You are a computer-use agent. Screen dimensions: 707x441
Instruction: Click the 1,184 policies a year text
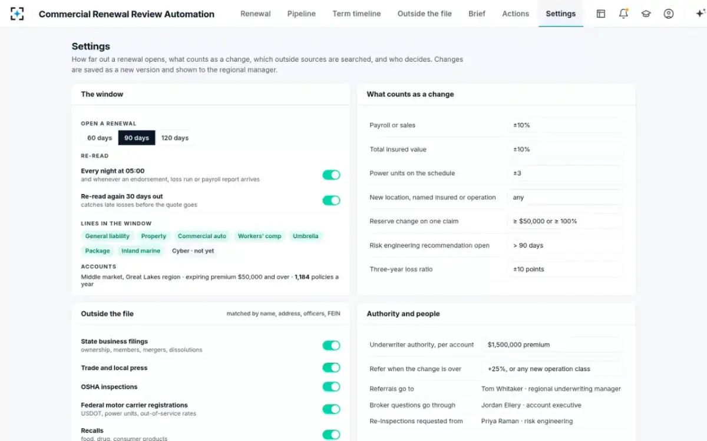[x=210, y=280]
